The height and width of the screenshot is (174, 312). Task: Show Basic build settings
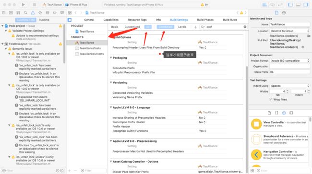(115, 27)
